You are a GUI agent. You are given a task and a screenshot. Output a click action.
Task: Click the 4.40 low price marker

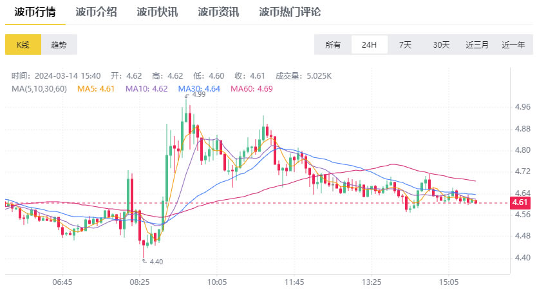(x=153, y=262)
